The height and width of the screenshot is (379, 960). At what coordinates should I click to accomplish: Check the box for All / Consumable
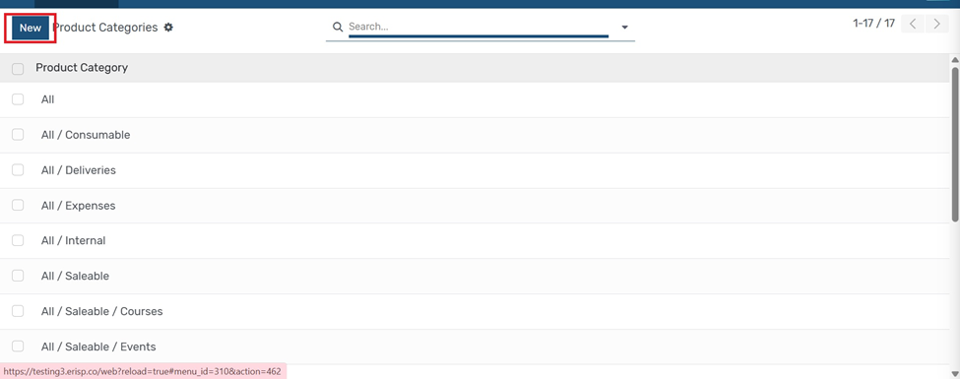(x=18, y=135)
